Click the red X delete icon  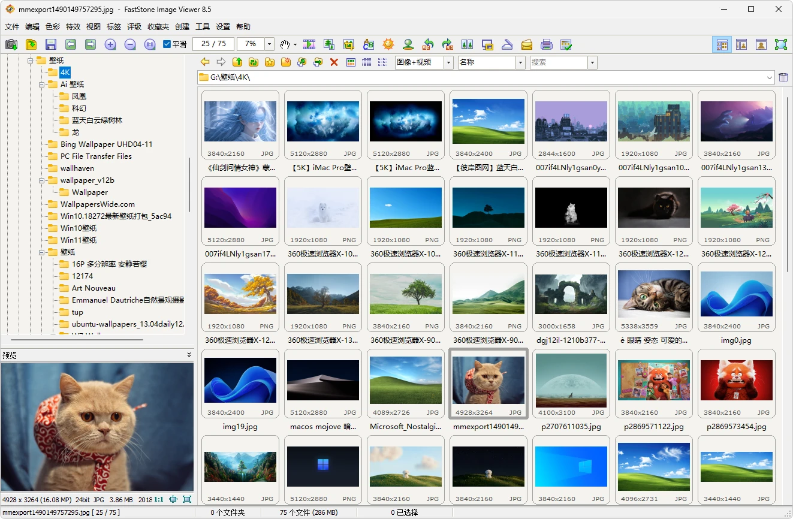click(334, 62)
